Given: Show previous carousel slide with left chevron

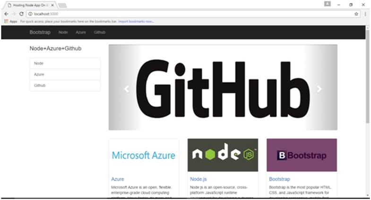Looking at the screenshot, I should 127,89.
